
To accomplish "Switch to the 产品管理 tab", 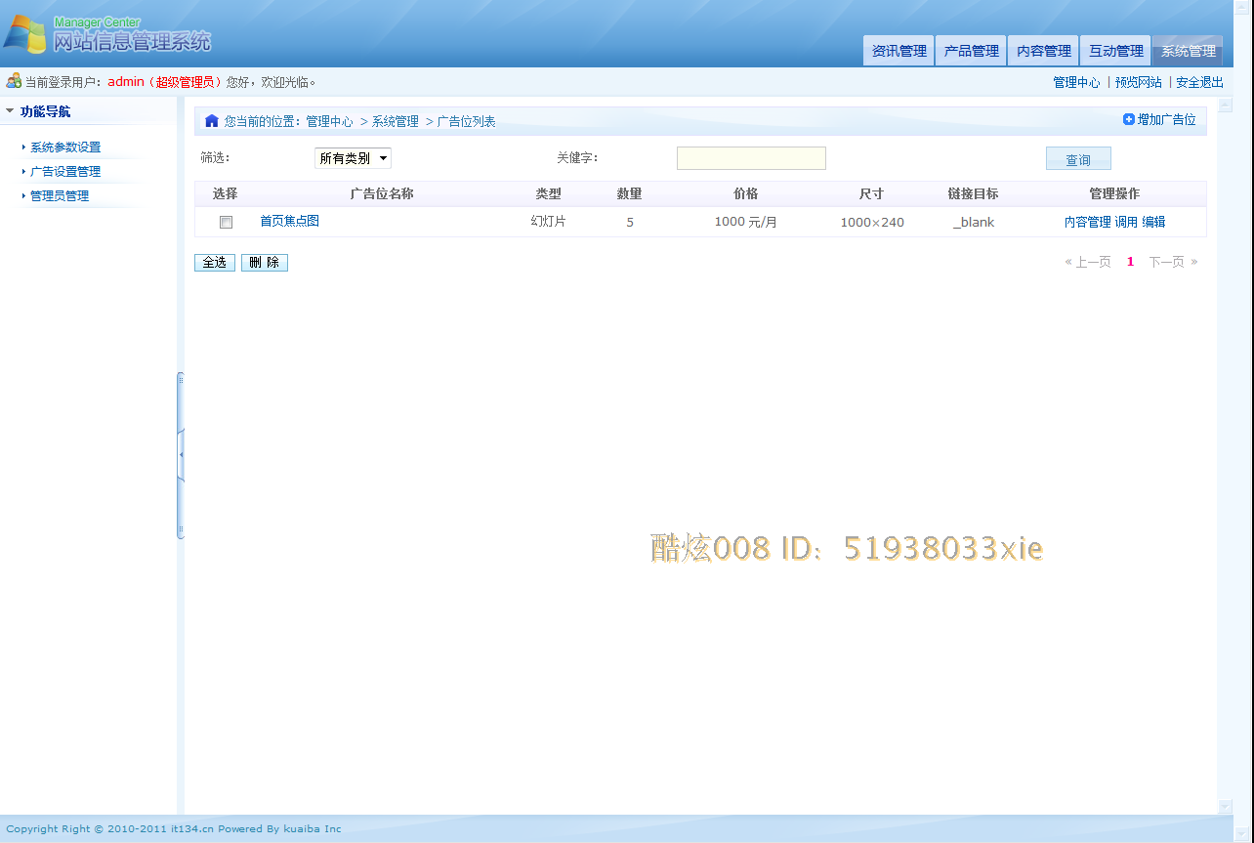I will pos(970,50).
